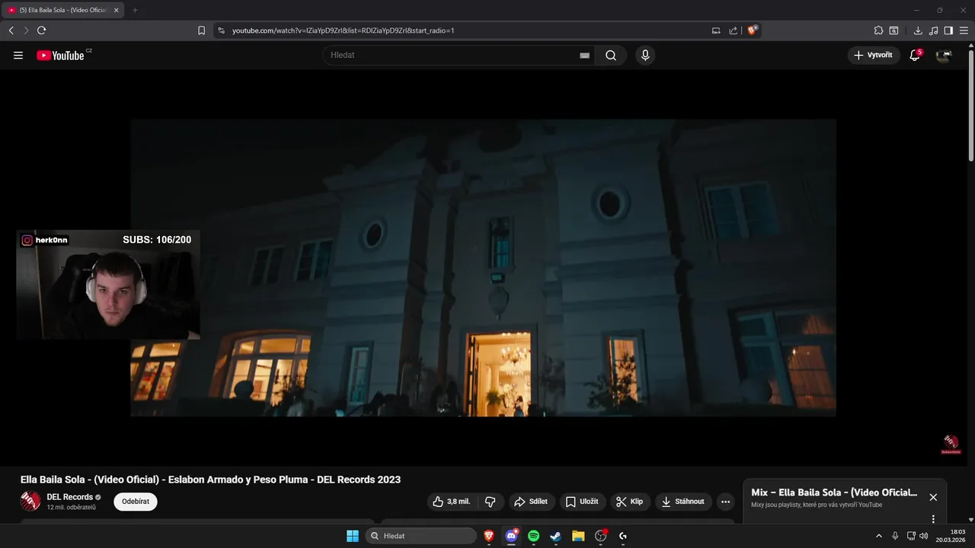The width and height of the screenshot is (975, 548).
Task: Click the subscribe watermark in video corner
Action: (951, 444)
